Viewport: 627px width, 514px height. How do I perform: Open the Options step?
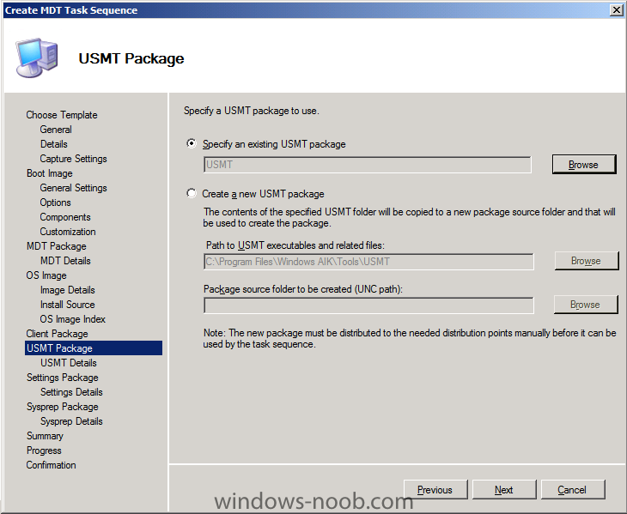click(55, 203)
